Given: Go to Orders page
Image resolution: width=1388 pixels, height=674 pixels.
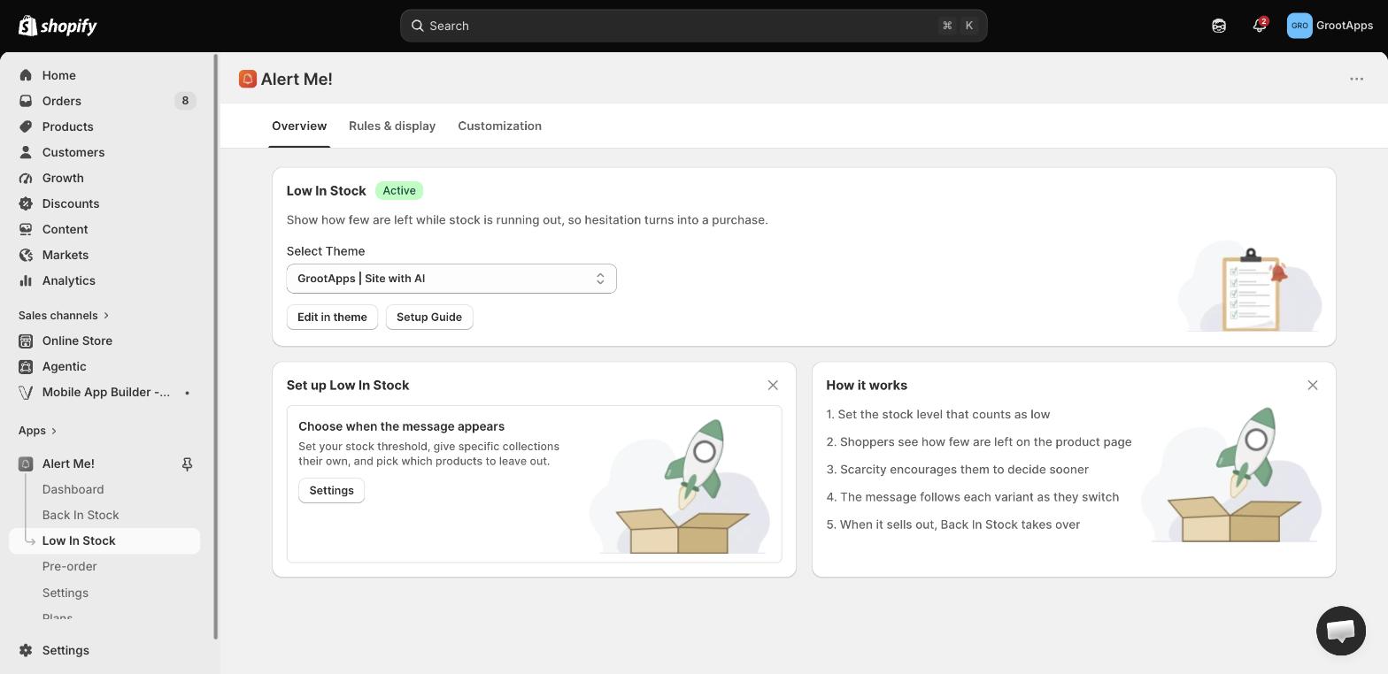Looking at the screenshot, I should click(61, 101).
